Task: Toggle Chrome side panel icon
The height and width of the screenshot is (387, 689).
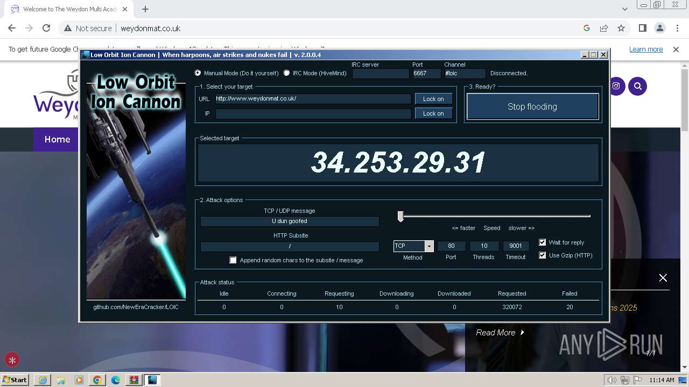Action: [x=642, y=28]
